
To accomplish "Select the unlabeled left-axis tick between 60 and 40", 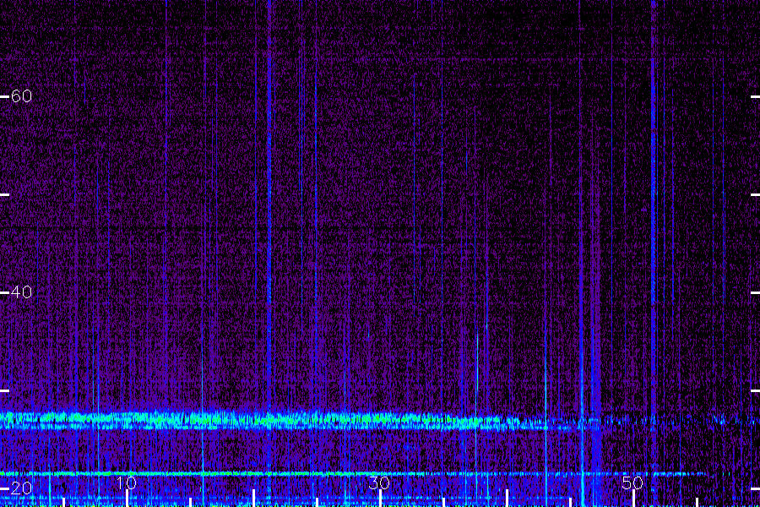I will (x=4, y=194).
